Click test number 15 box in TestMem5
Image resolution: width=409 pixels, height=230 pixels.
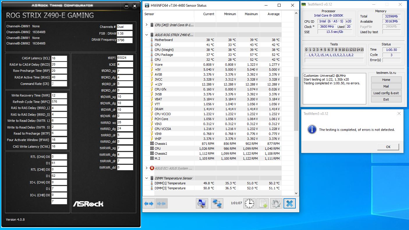click(x=362, y=50)
